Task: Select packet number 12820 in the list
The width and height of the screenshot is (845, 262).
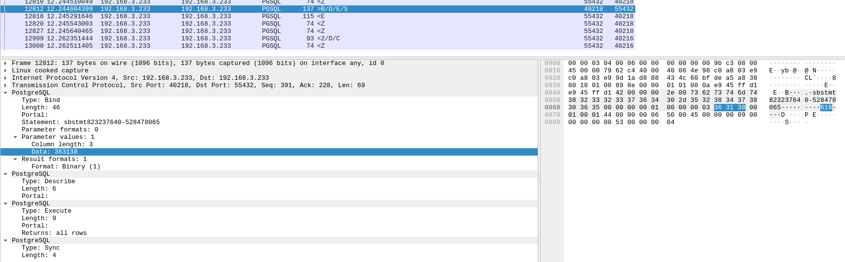Action: (x=318, y=24)
